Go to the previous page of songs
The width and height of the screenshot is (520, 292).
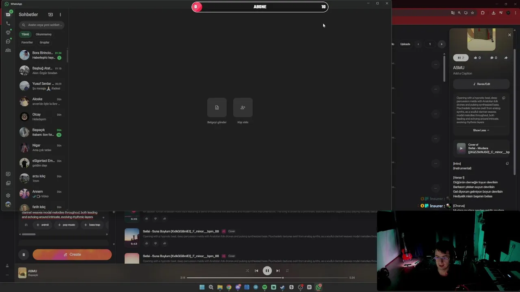418,44
